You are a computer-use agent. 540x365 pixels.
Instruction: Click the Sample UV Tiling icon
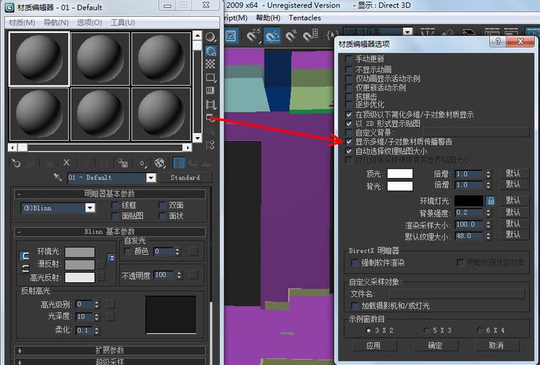click(211, 77)
